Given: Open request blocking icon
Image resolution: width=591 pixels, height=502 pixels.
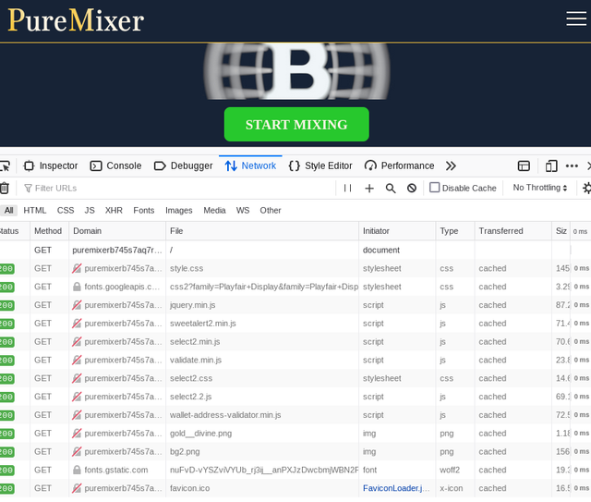Looking at the screenshot, I should (412, 188).
